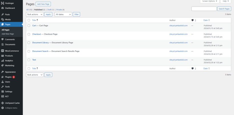The image size is (234, 115).
Task: Open the Test page title link
Action: coord(34,60)
